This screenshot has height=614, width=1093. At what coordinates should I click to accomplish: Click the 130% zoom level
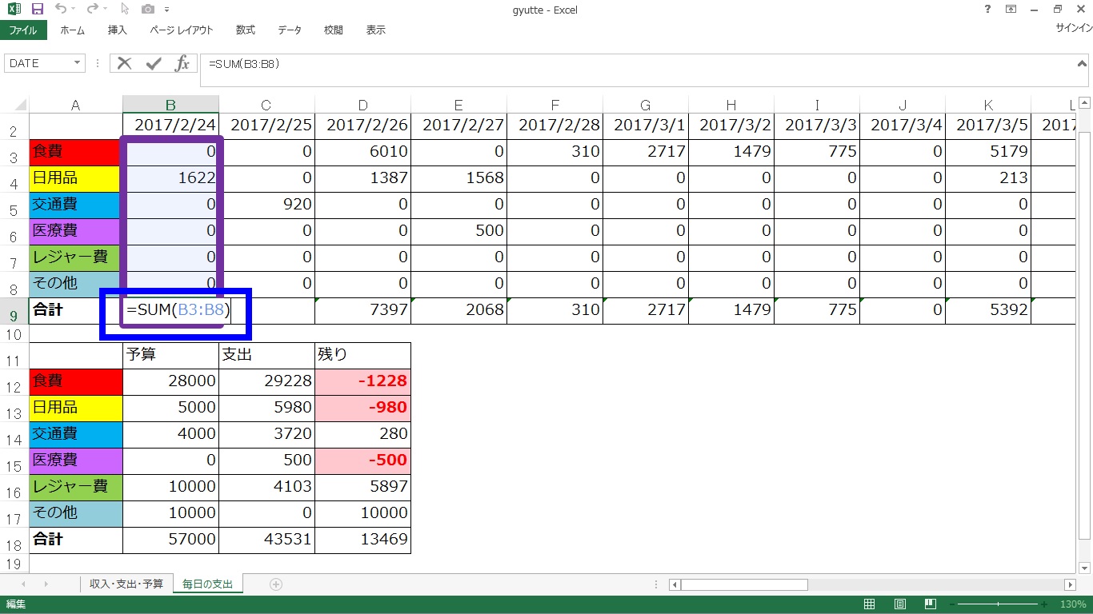tap(1071, 604)
